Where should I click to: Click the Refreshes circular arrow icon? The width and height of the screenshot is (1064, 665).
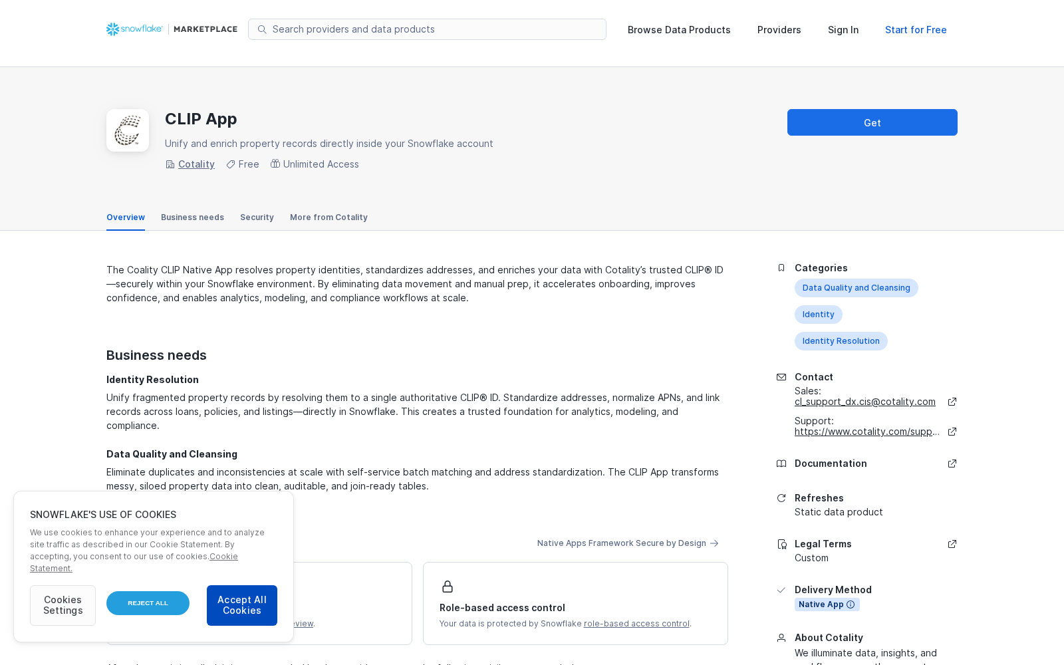point(781,498)
